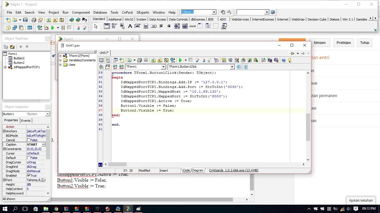Click the code editor horizontal scrollbar thumb
This screenshot has height=213, width=380.
(x=117, y=164)
